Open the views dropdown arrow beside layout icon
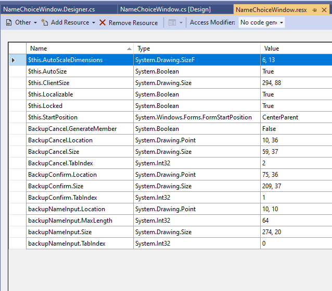The width and height of the screenshot is (332, 291). pyautogui.click(x=181, y=22)
